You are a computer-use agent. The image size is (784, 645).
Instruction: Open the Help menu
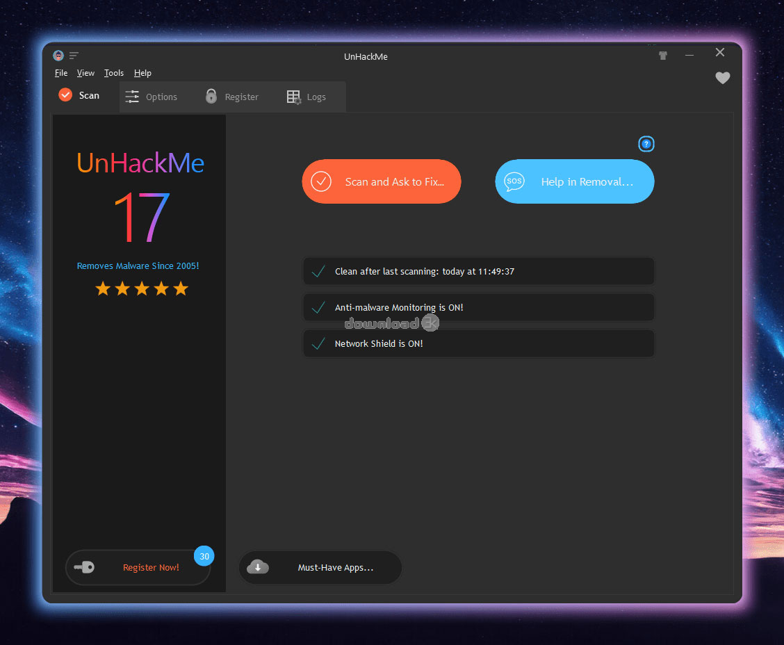142,73
